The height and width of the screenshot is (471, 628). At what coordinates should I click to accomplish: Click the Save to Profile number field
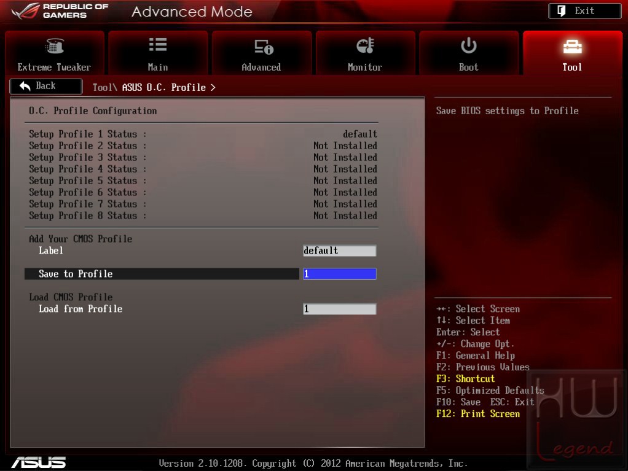coord(340,274)
